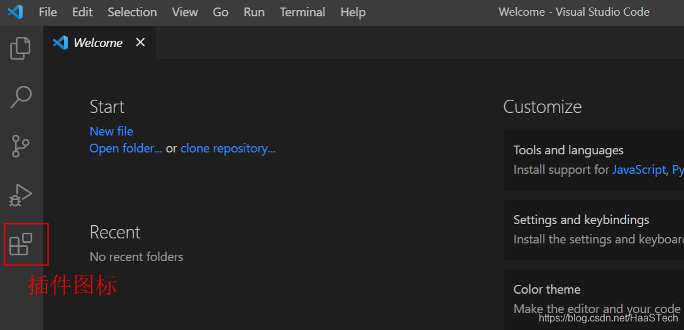684x330 pixels.
Task: Click the Open folder... link
Action: tap(126, 149)
